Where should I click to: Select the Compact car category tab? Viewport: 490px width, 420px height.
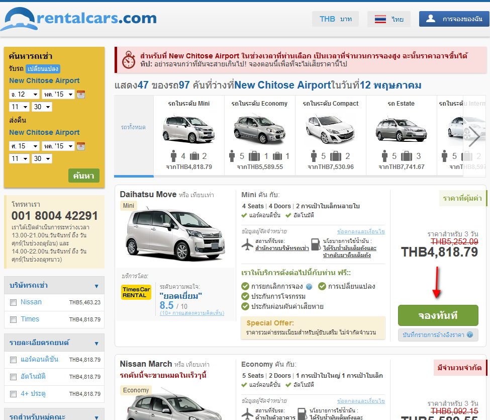pos(331,136)
